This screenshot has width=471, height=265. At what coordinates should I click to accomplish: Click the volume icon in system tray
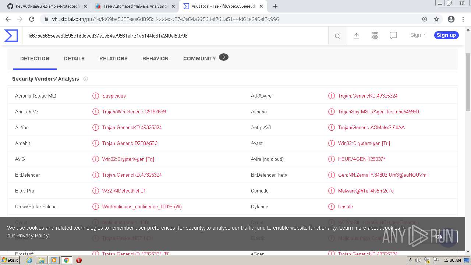tap(418, 260)
